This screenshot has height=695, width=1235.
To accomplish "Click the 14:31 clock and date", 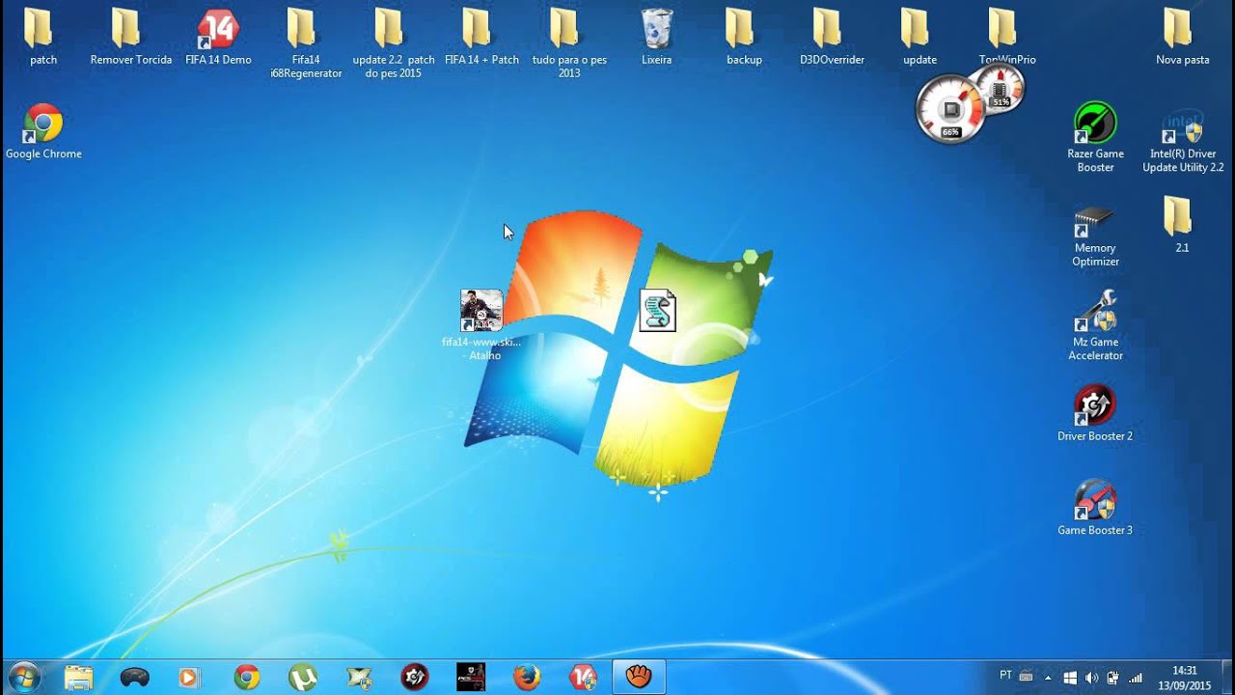I will [1184, 678].
